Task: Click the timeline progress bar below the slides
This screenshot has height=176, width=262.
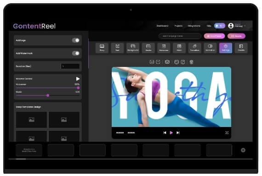Action: pos(131,159)
